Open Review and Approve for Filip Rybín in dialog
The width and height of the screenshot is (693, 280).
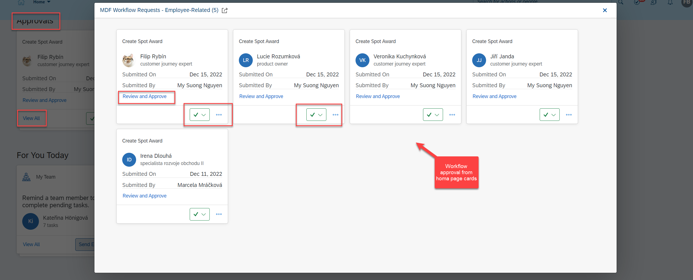[144, 96]
